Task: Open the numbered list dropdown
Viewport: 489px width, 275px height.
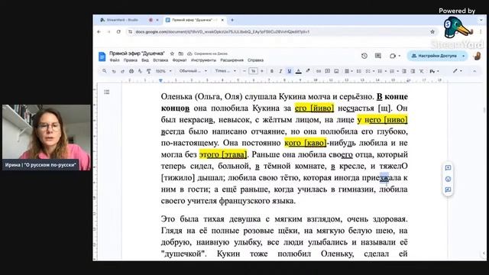Action: pyautogui.click(x=394, y=71)
